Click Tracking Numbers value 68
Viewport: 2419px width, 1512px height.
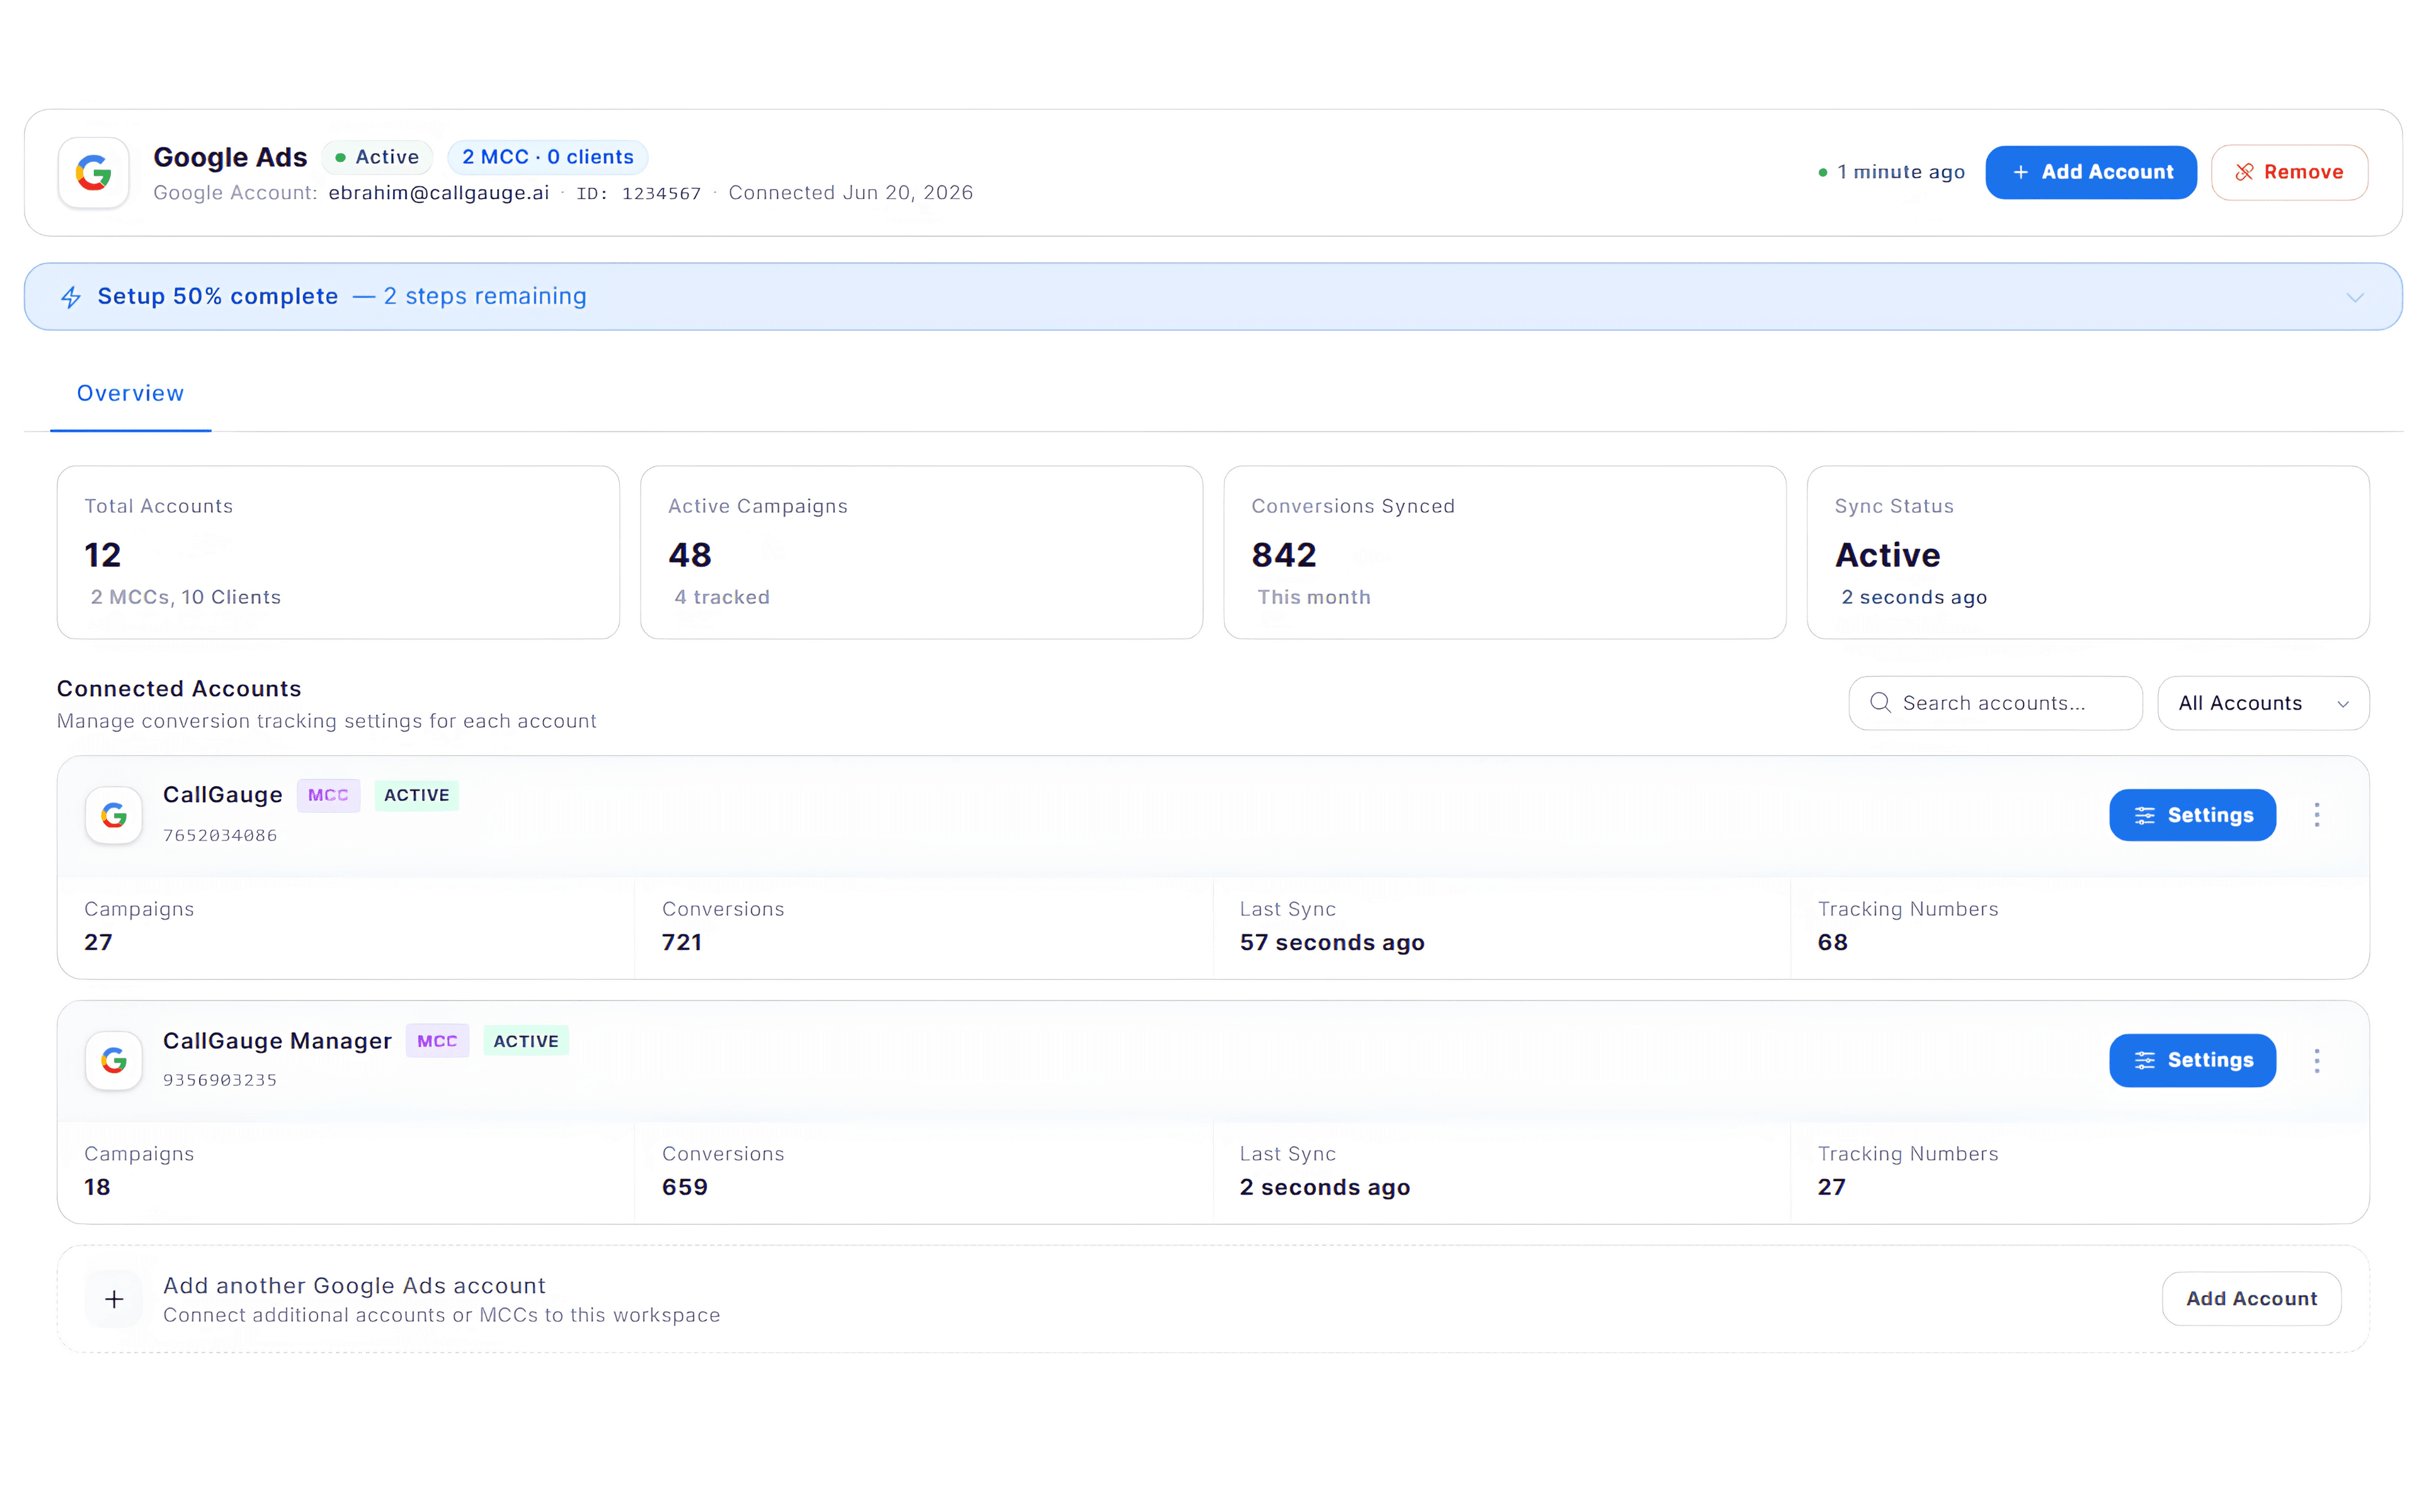tap(1833, 943)
